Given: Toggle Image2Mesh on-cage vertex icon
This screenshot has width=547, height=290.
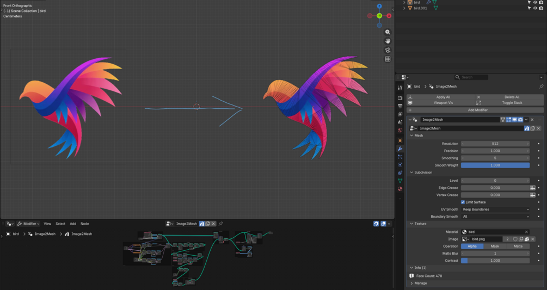Looking at the screenshot, I should (x=503, y=120).
